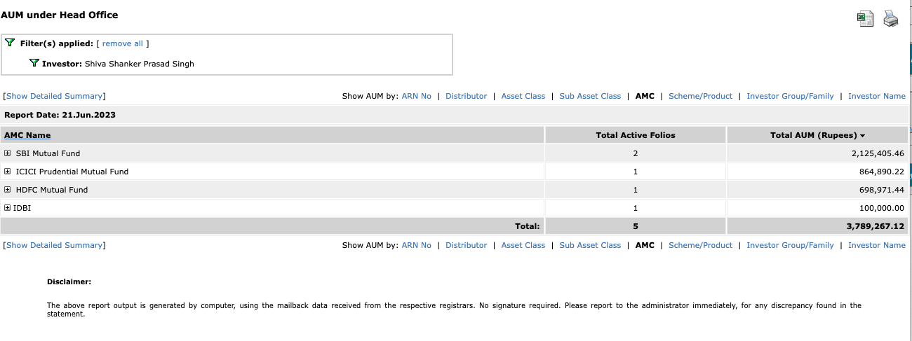Sort by AMC Name column header

coord(27,135)
